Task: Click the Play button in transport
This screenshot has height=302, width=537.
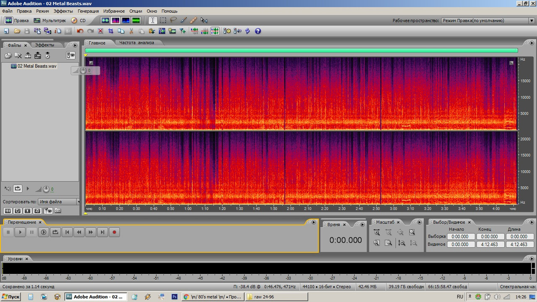Action: coord(20,232)
